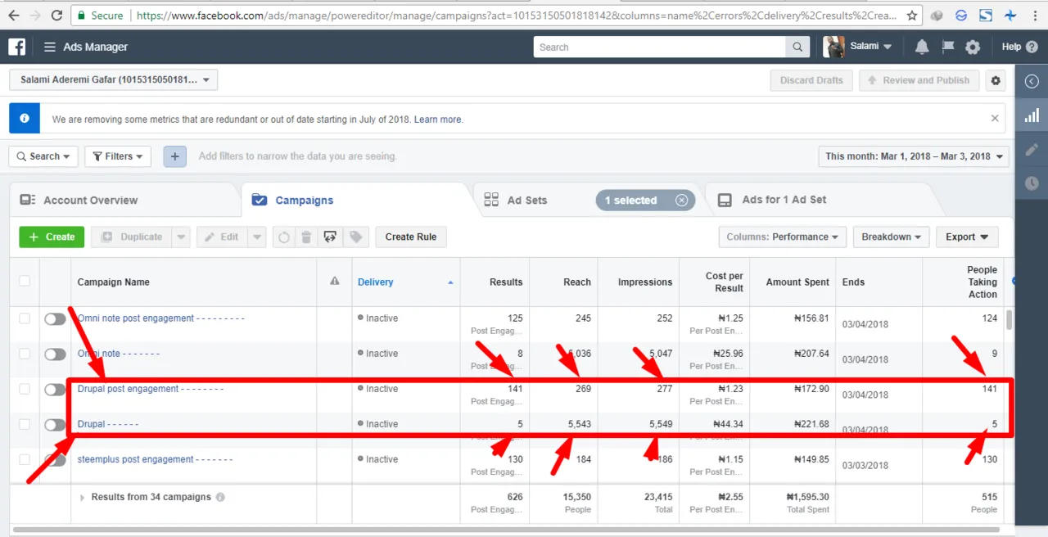Collapse the right sidebar panel arrow

[x=1032, y=81]
